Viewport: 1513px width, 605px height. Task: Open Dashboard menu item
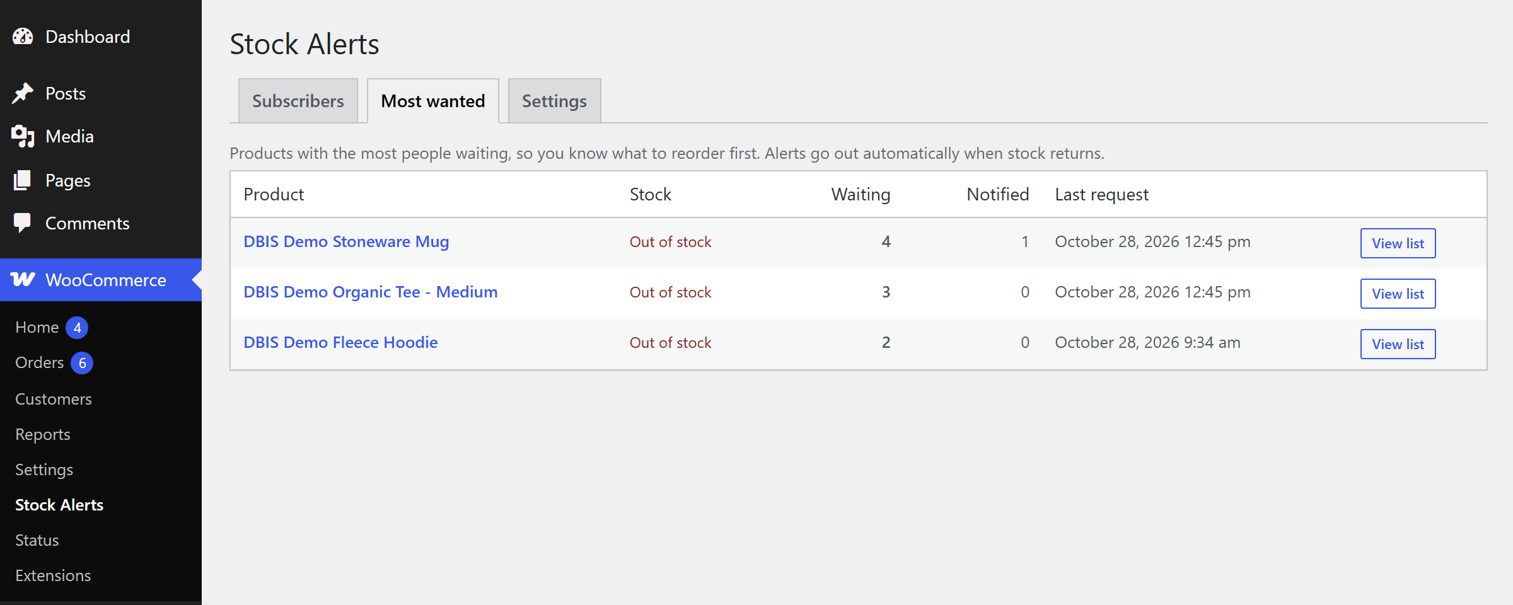[88, 37]
